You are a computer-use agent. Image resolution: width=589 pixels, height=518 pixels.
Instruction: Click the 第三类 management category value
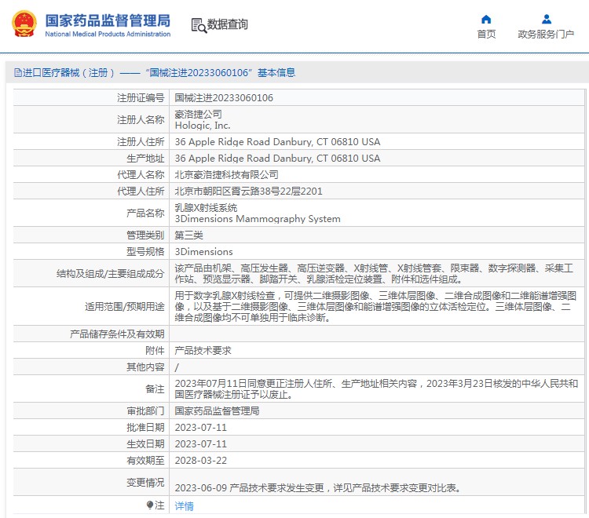point(188,235)
